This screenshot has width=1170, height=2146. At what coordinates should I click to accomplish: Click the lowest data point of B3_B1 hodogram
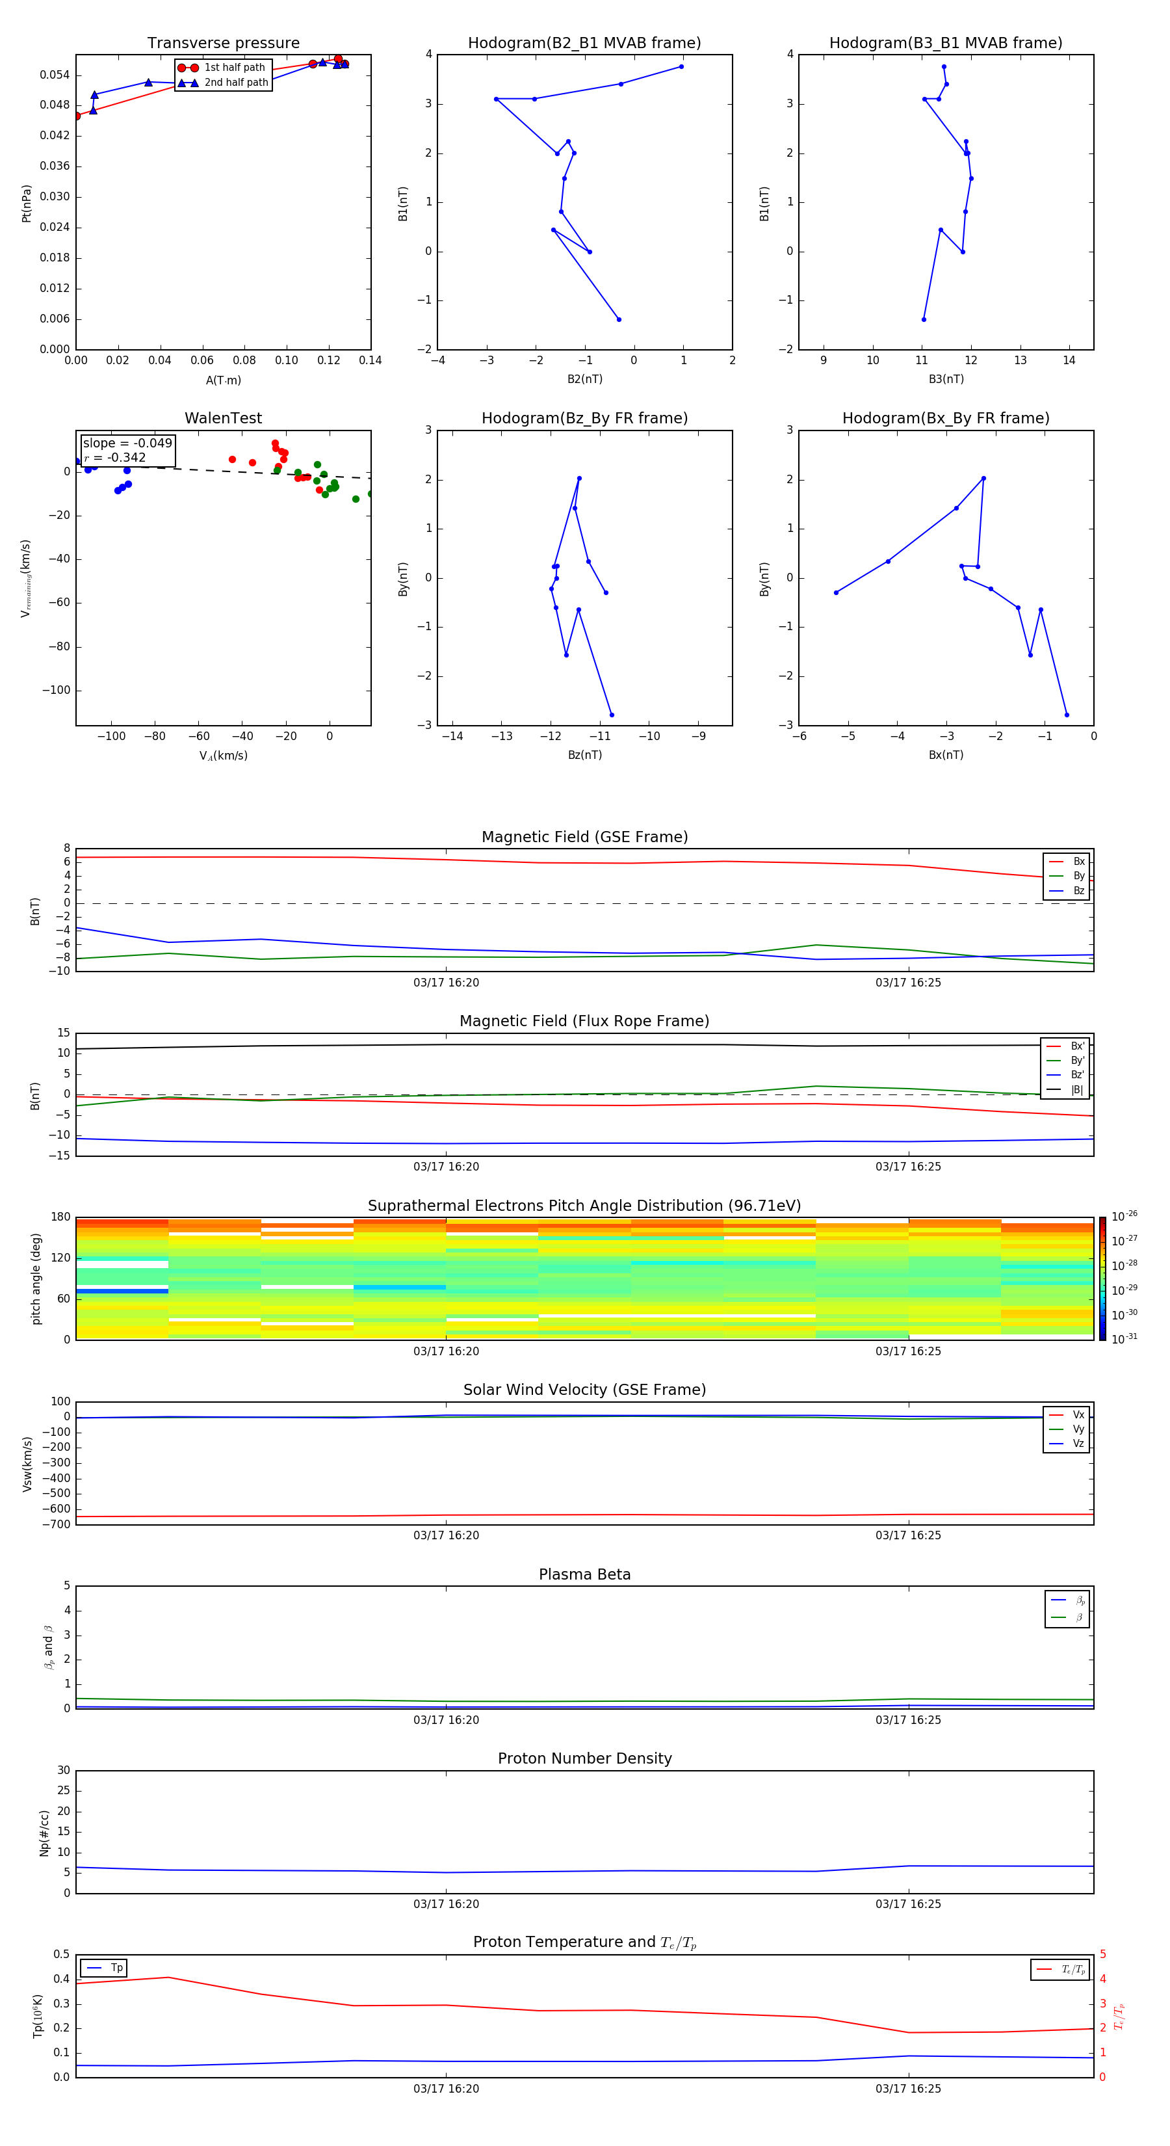(924, 319)
